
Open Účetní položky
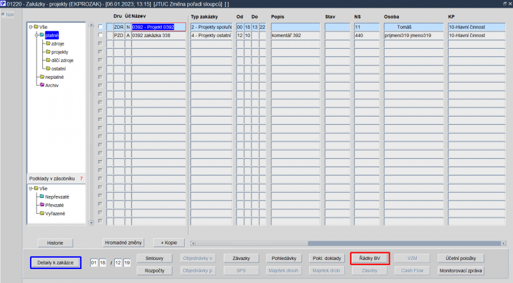[460, 258]
